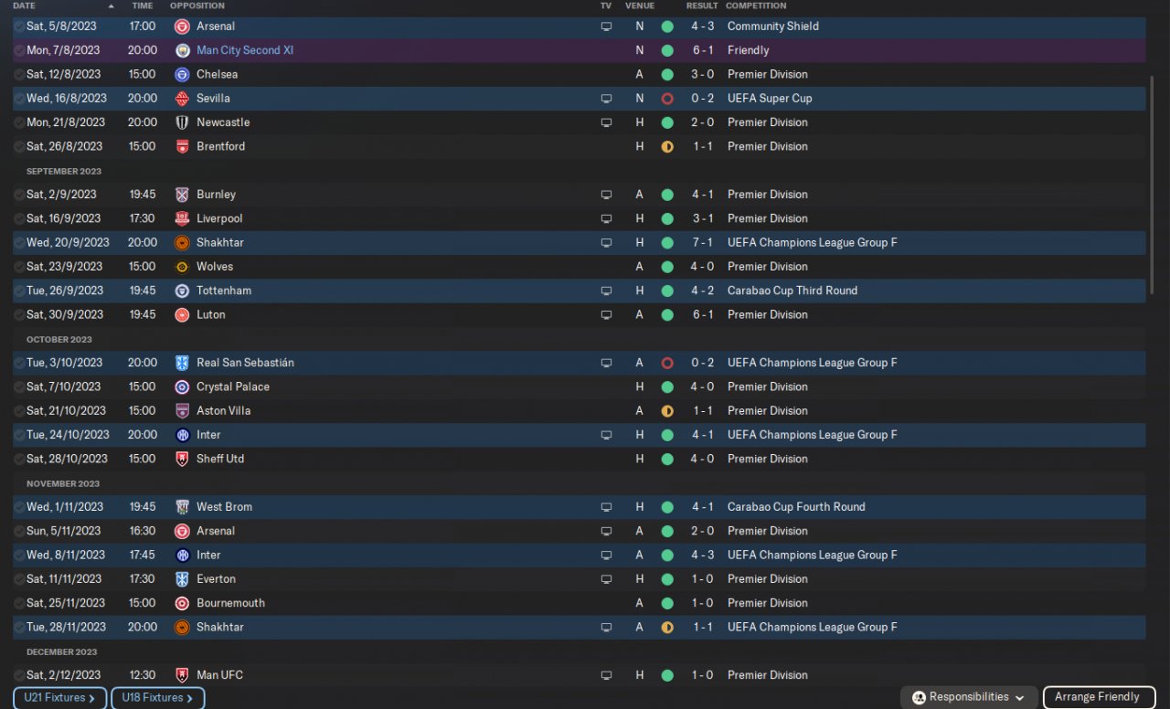Viewport: 1170px width, 709px height.
Task: Click the Arsenal club badge in Community Shield row
Action: [x=182, y=26]
